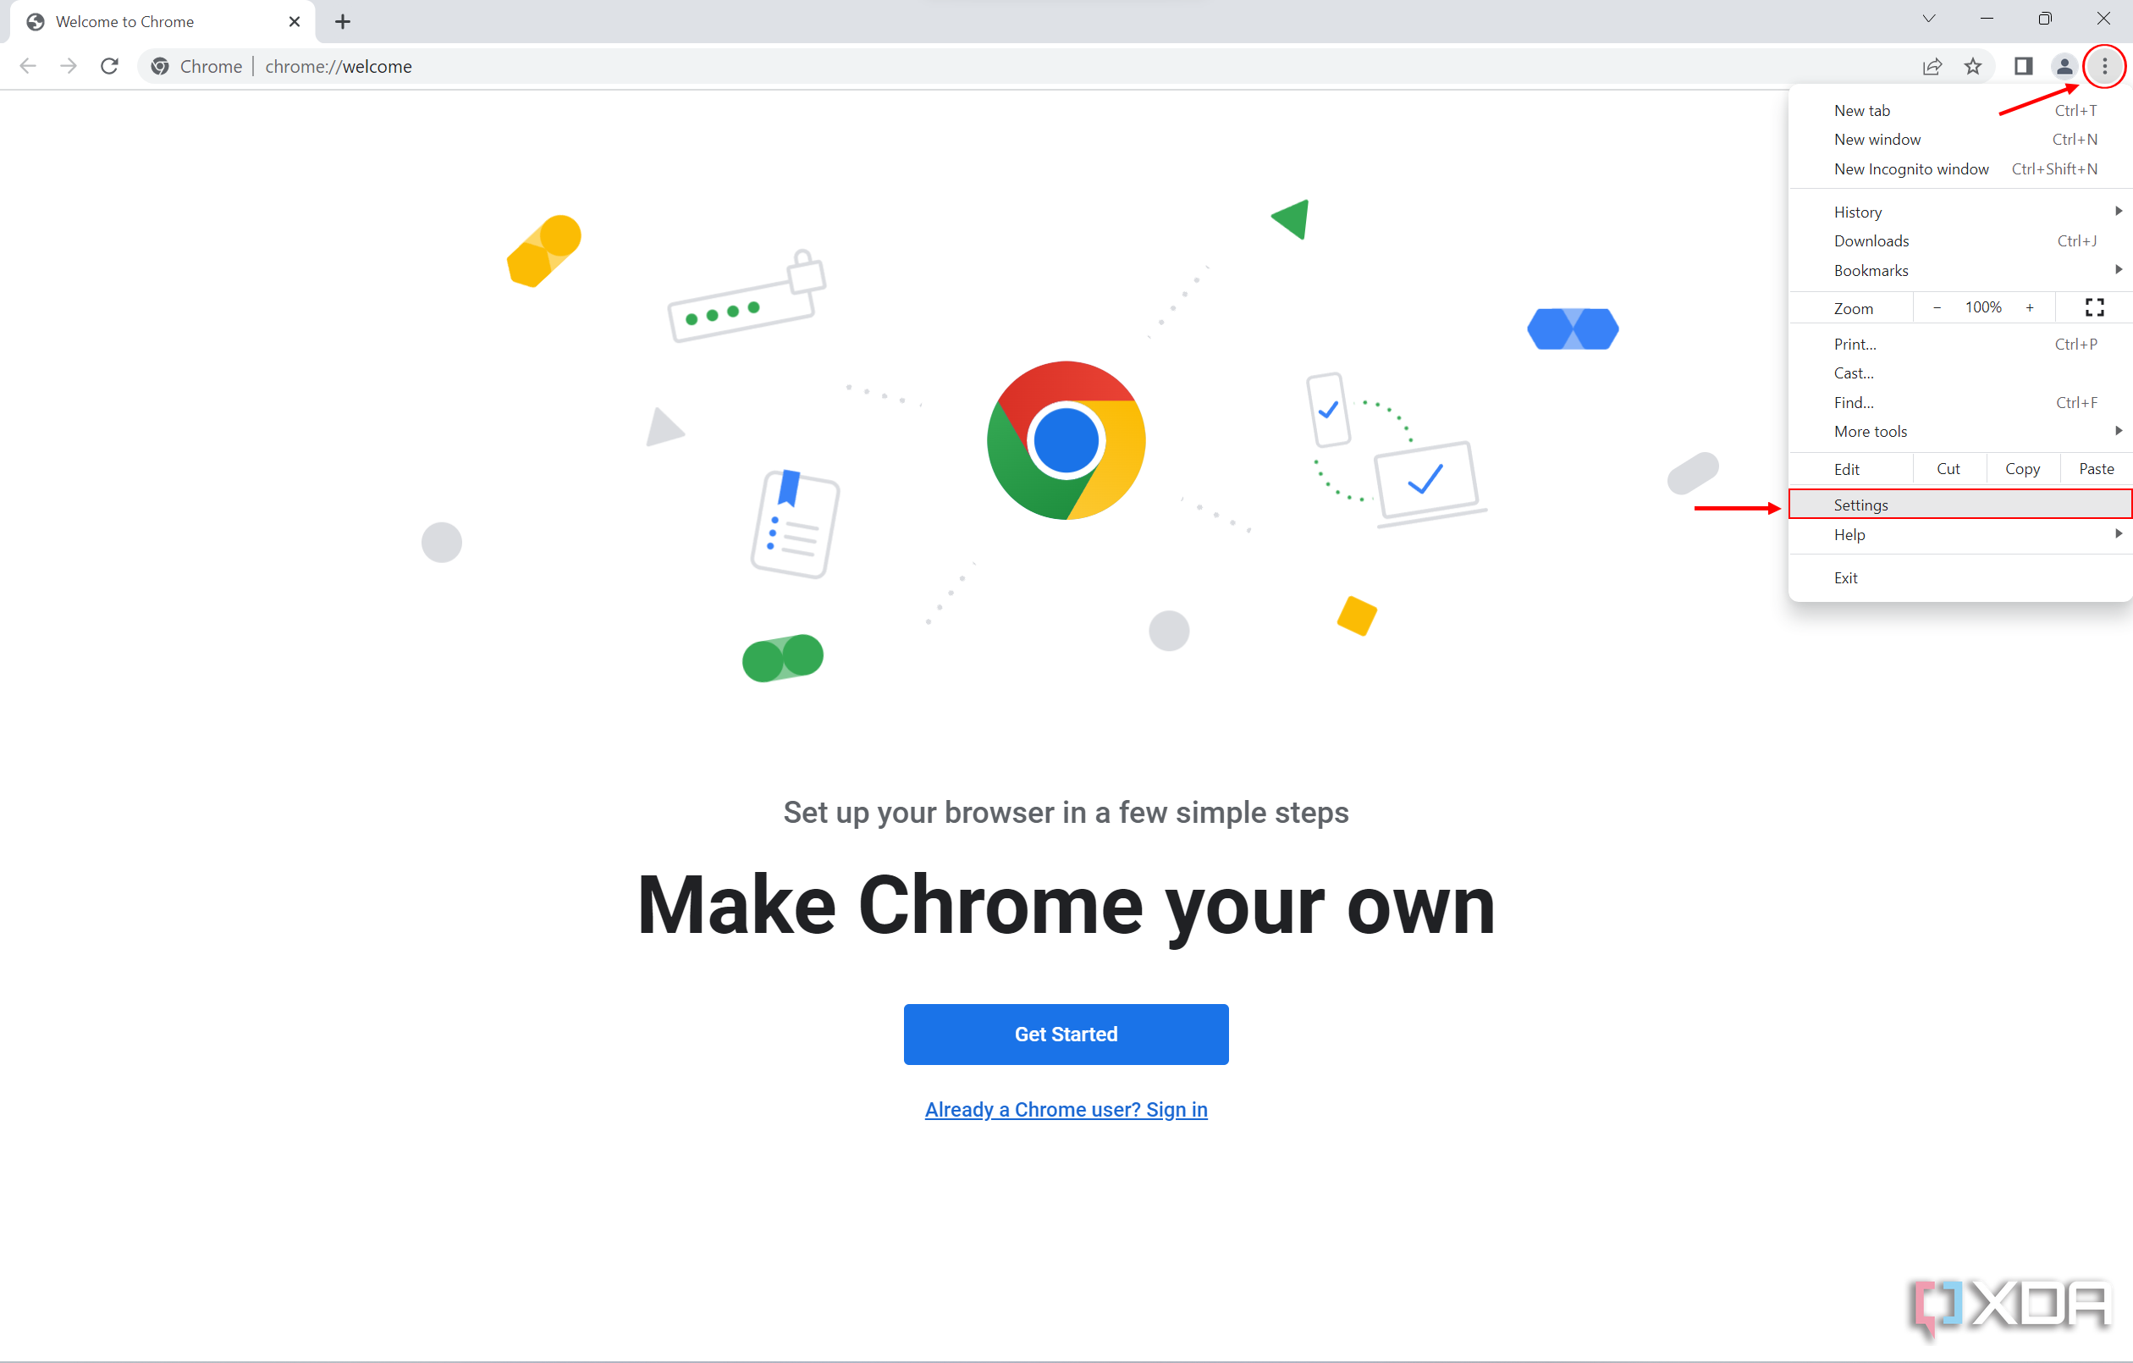The height and width of the screenshot is (1363, 2133).
Task: Click the Cast icon in toolbar
Action: [1853, 373]
